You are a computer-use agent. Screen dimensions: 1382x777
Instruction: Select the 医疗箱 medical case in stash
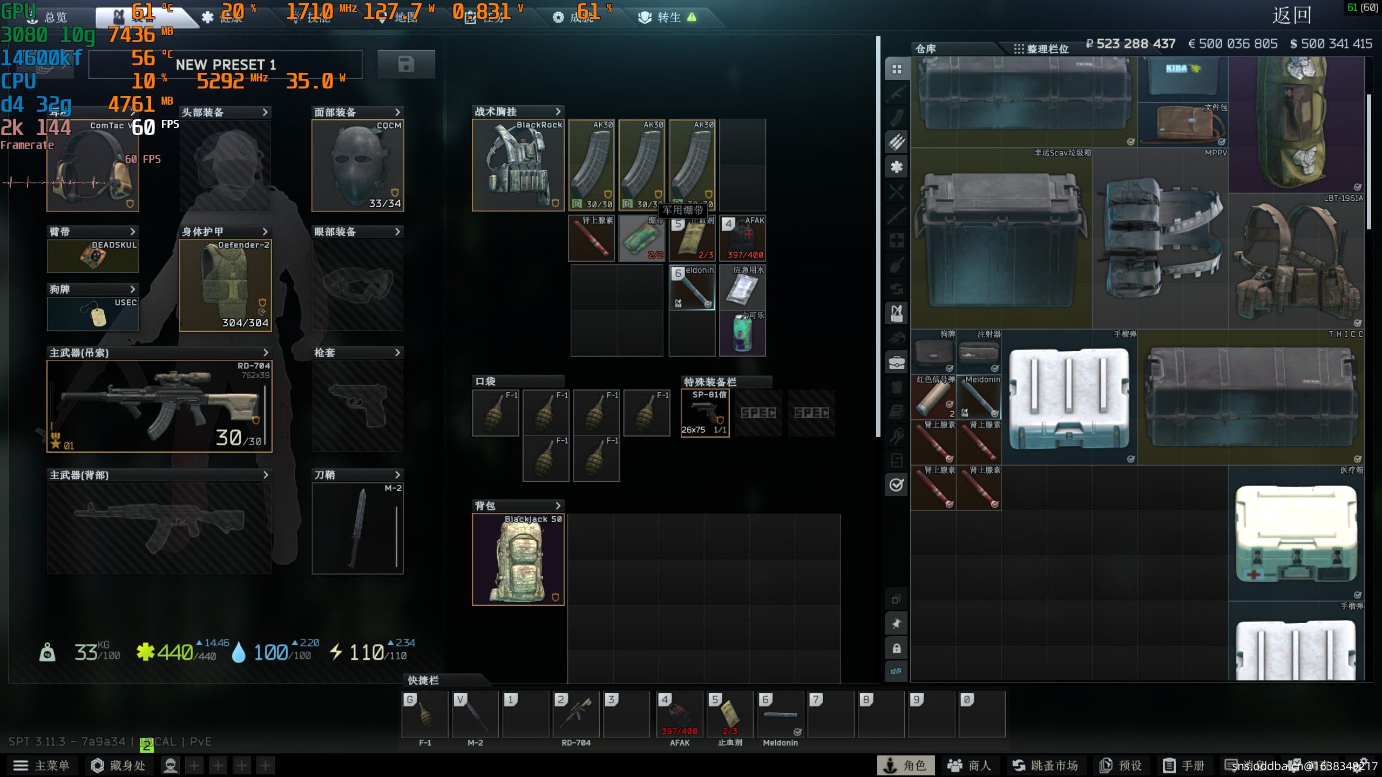pyautogui.click(x=1297, y=533)
